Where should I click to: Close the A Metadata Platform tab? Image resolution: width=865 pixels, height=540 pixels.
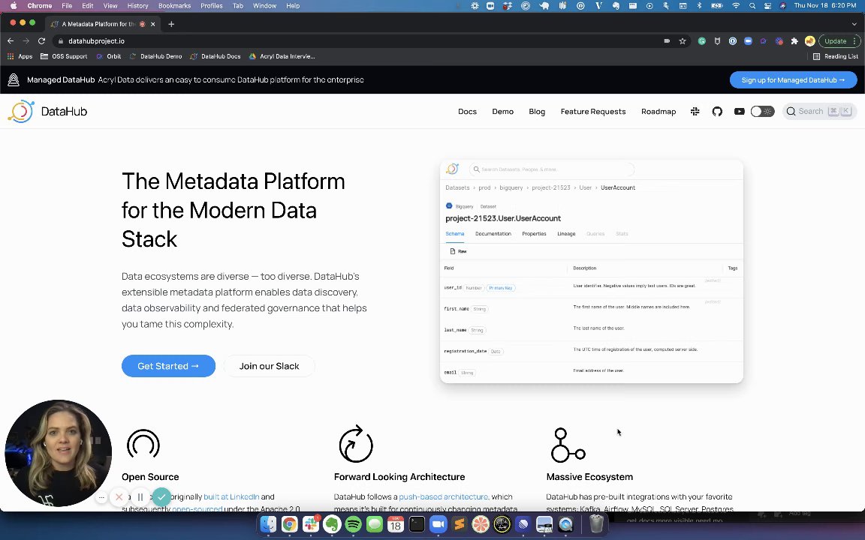(153, 24)
